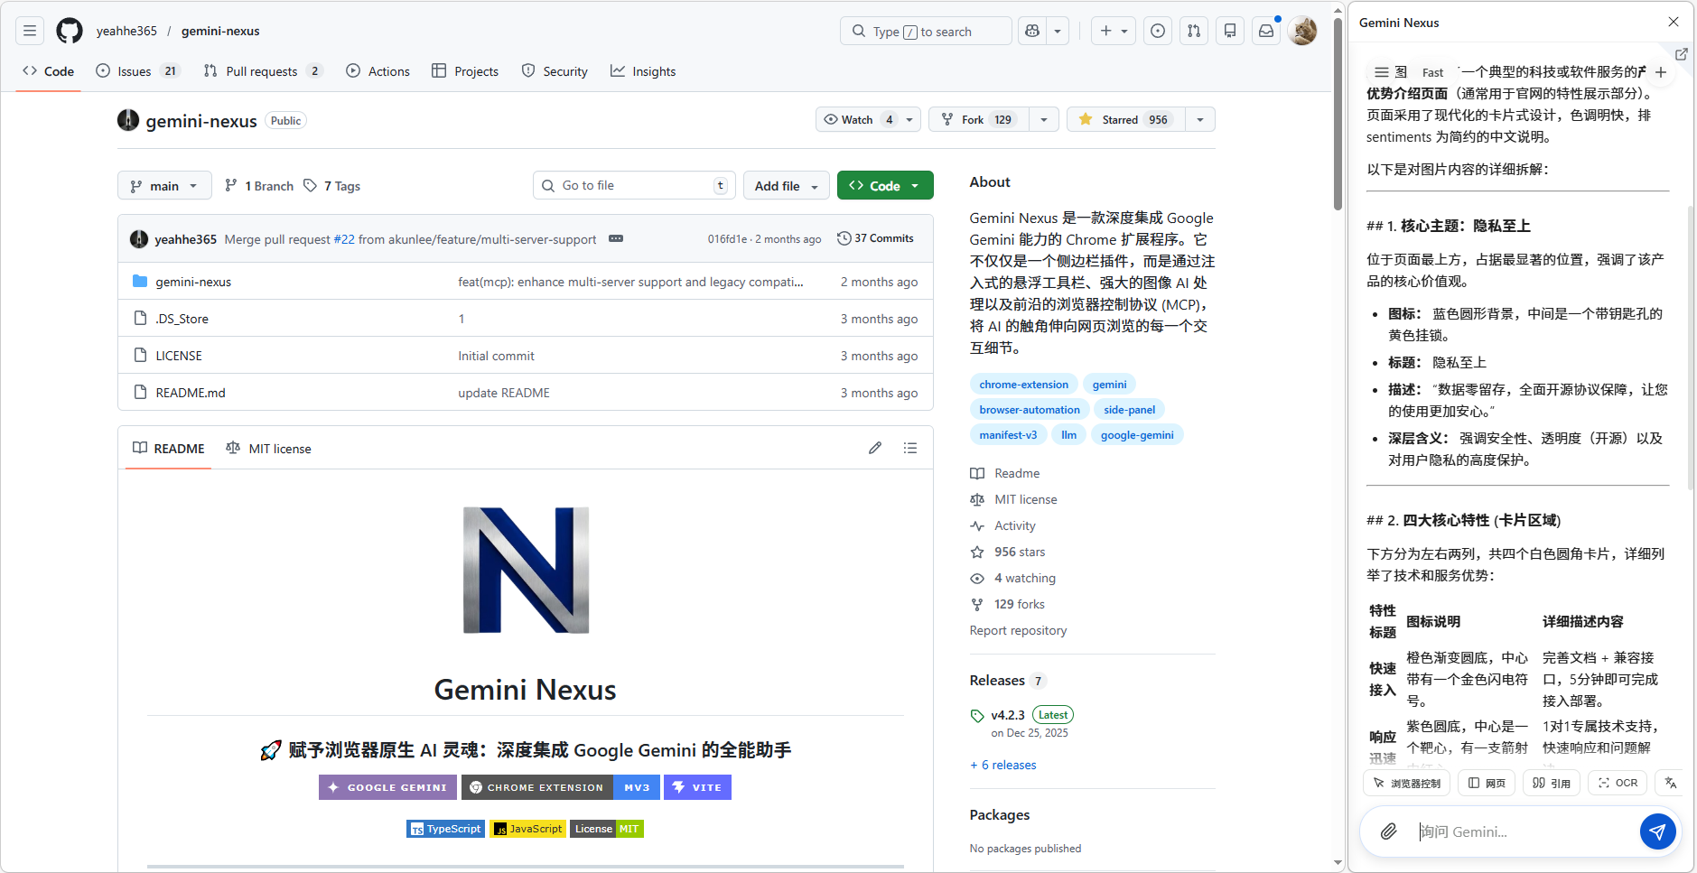Open the user avatar menu

1302,31
